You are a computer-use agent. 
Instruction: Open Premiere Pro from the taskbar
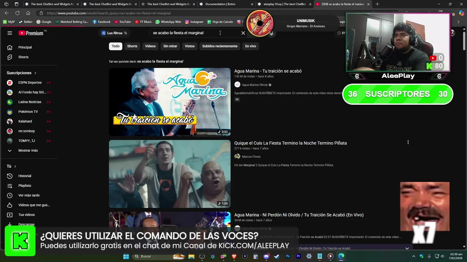click(x=298, y=256)
